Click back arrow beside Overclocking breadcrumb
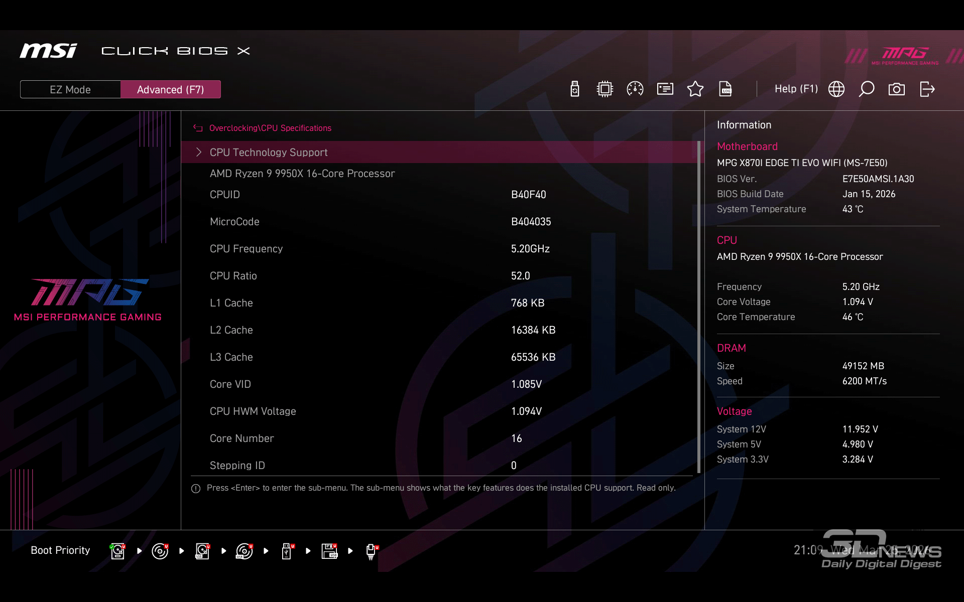 [198, 128]
